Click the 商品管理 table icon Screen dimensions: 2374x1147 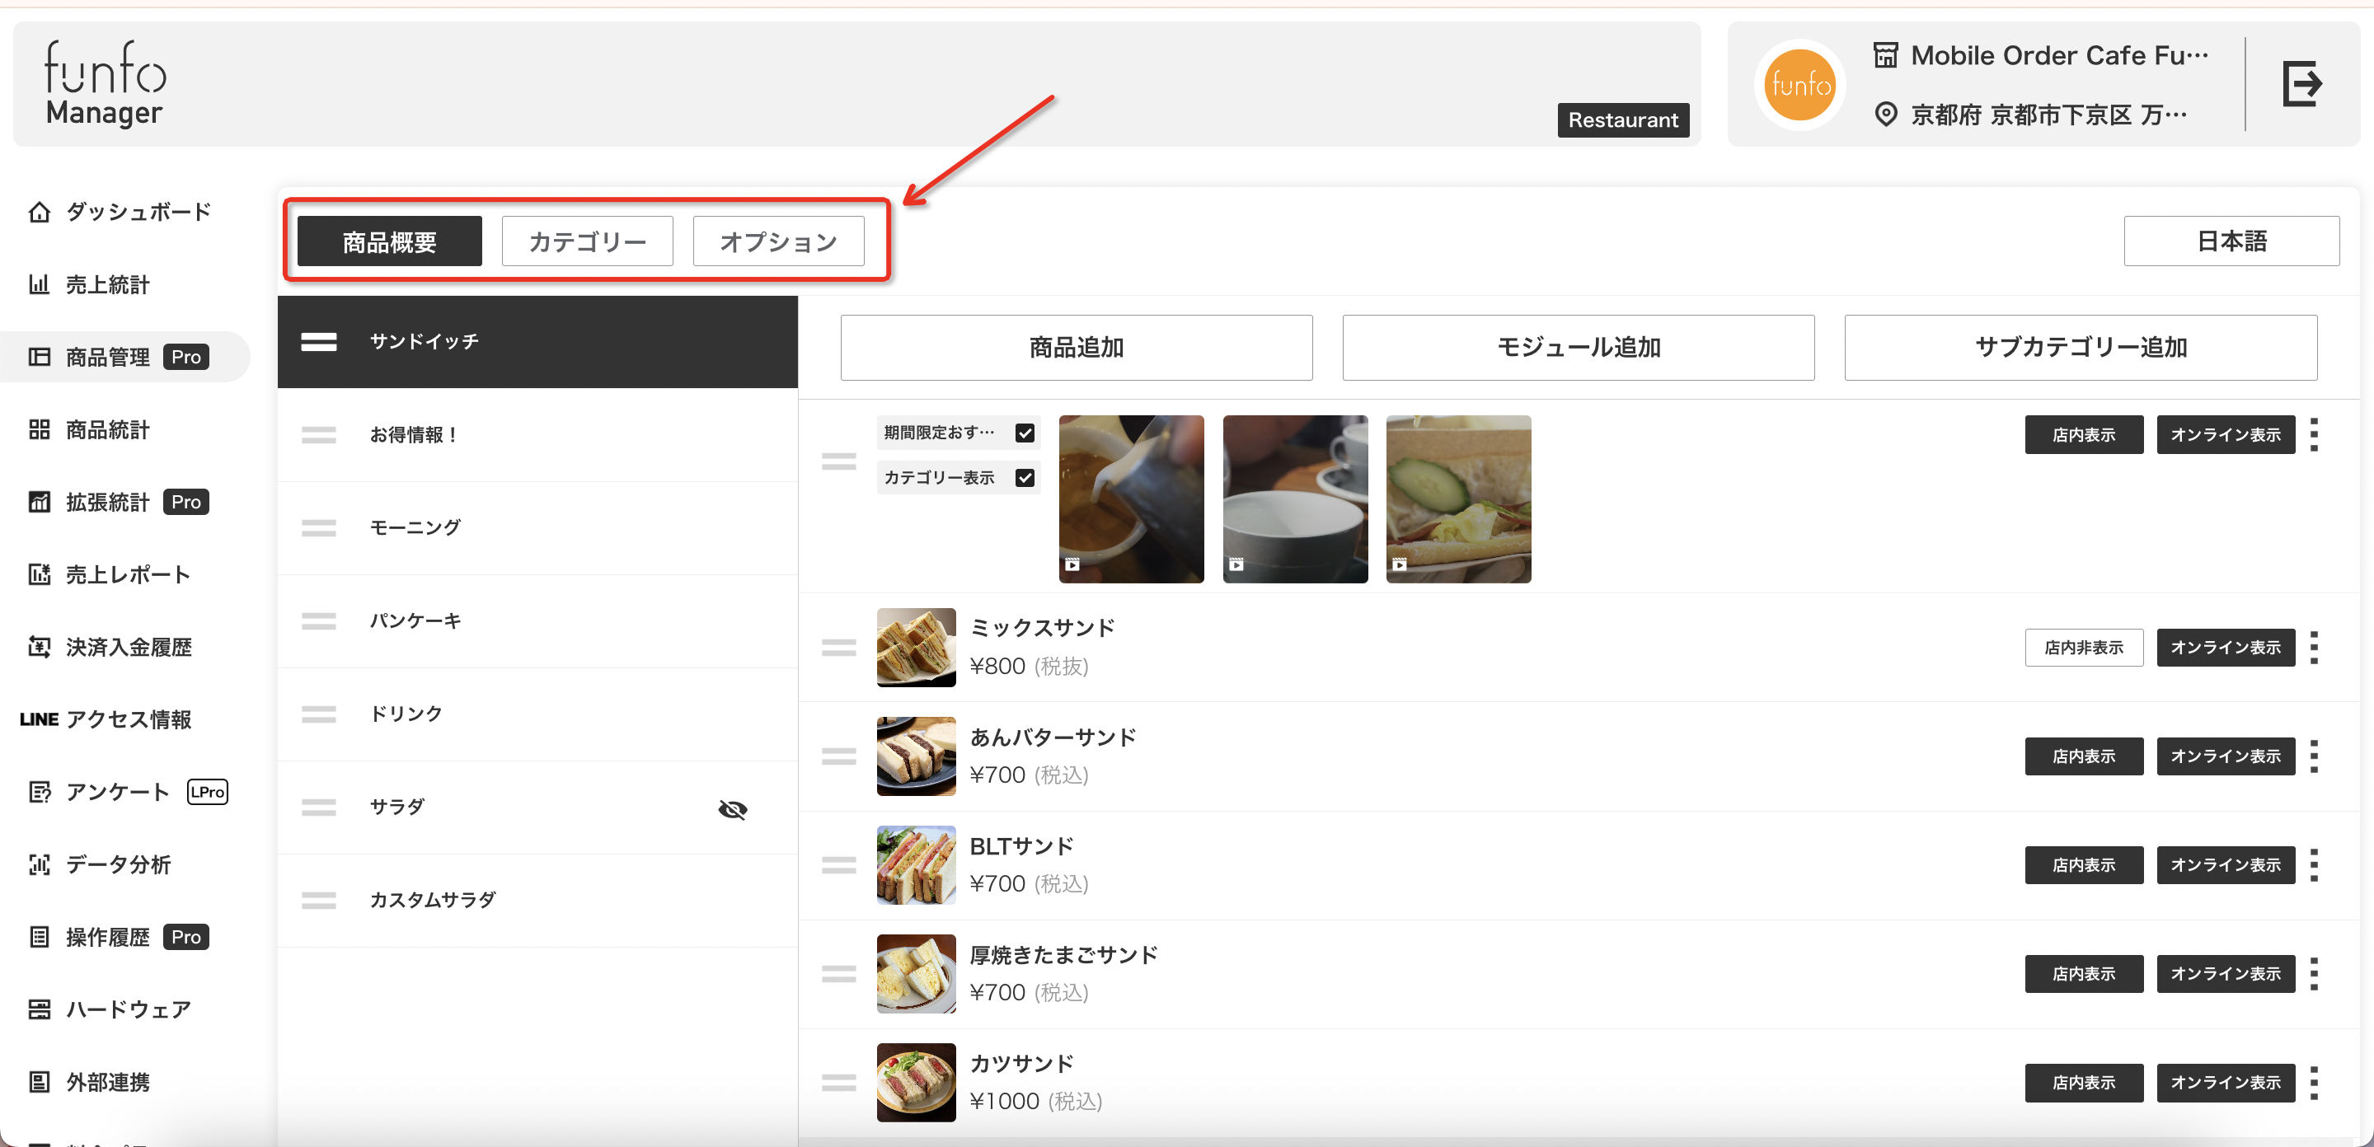click(x=39, y=357)
